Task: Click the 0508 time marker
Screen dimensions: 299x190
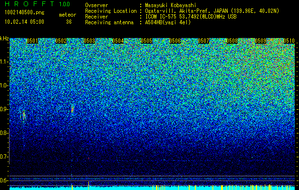Action: coord(232,41)
